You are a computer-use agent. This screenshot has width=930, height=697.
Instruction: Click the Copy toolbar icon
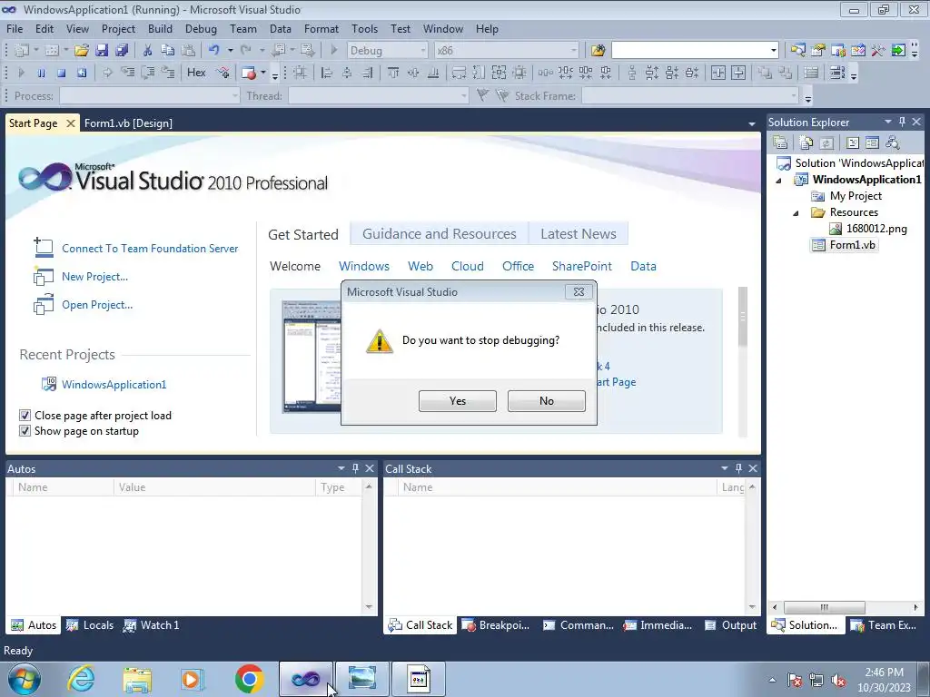coord(168,51)
